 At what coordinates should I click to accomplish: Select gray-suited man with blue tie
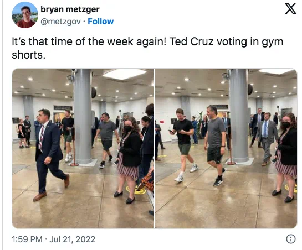(x=267, y=139)
